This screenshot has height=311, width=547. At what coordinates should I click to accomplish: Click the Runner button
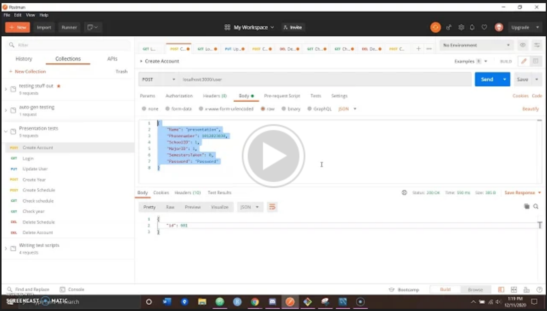pyautogui.click(x=69, y=27)
